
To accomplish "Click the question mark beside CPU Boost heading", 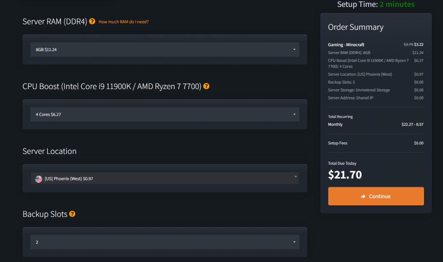I will click(206, 86).
